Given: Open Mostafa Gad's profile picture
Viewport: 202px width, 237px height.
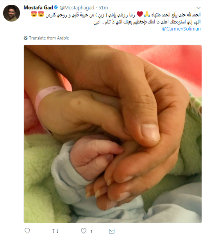Looking at the screenshot, I should point(11,13).
